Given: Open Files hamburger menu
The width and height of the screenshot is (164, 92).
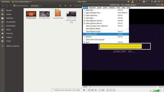Looking at the screenshot, I should point(70,6).
